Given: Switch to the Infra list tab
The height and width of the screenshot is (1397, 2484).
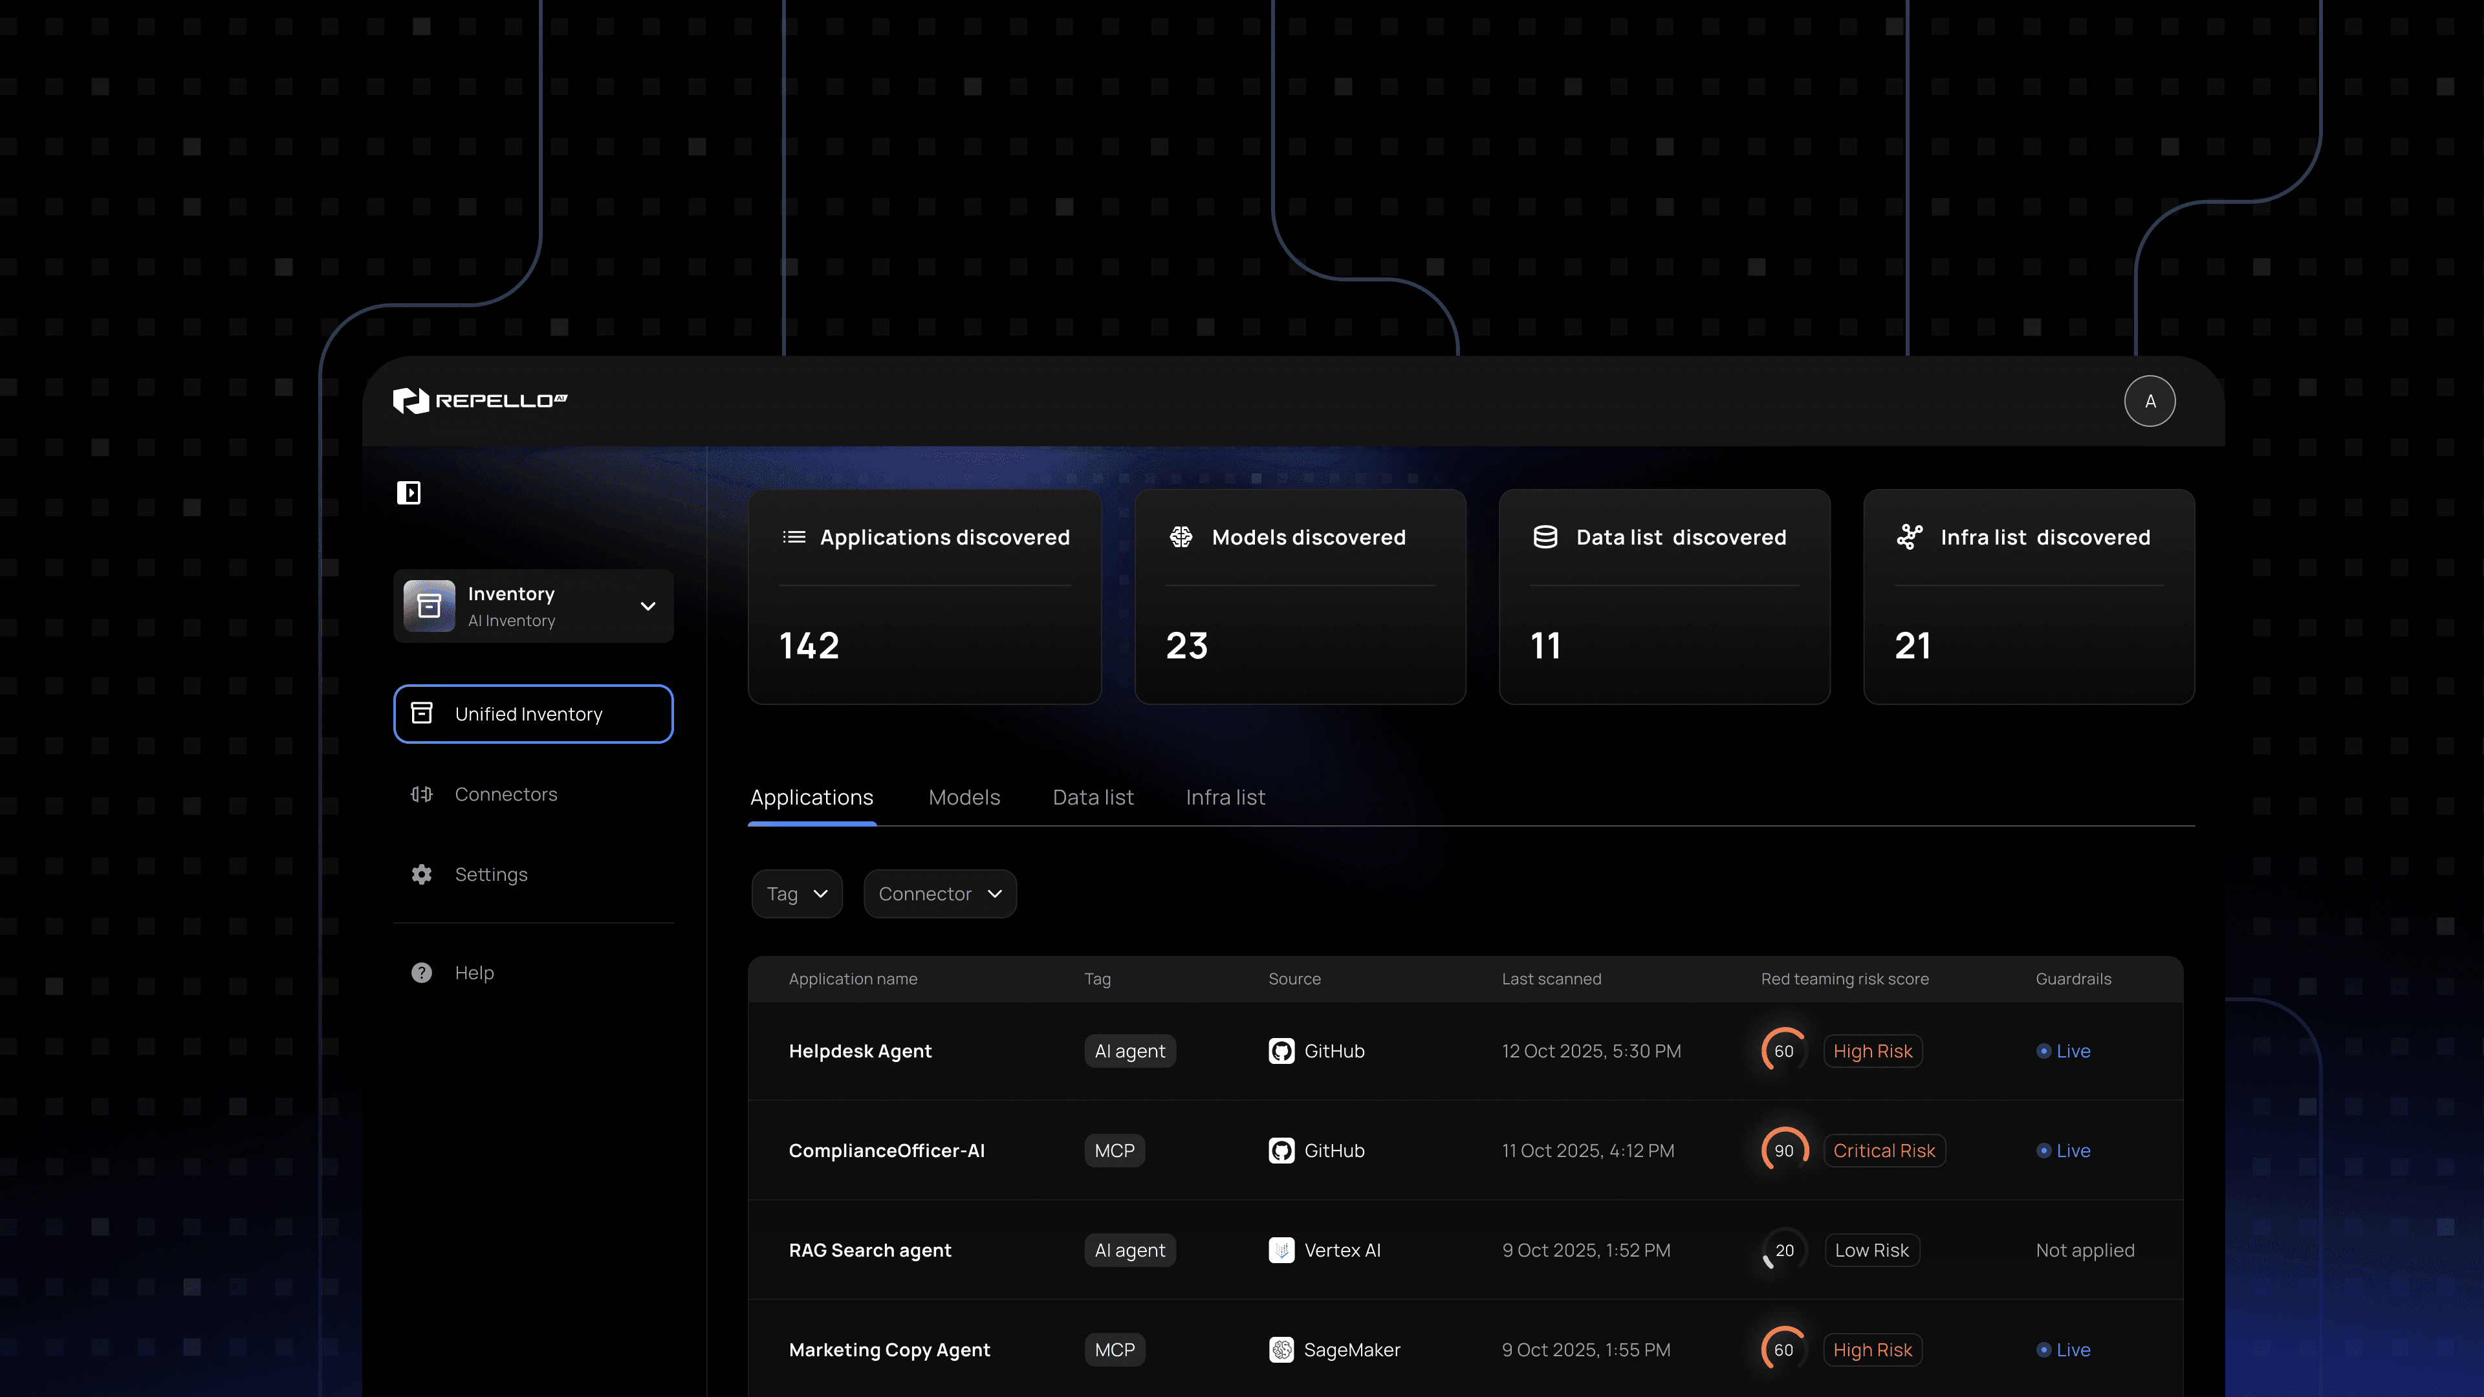Looking at the screenshot, I should pos(1226,797).
